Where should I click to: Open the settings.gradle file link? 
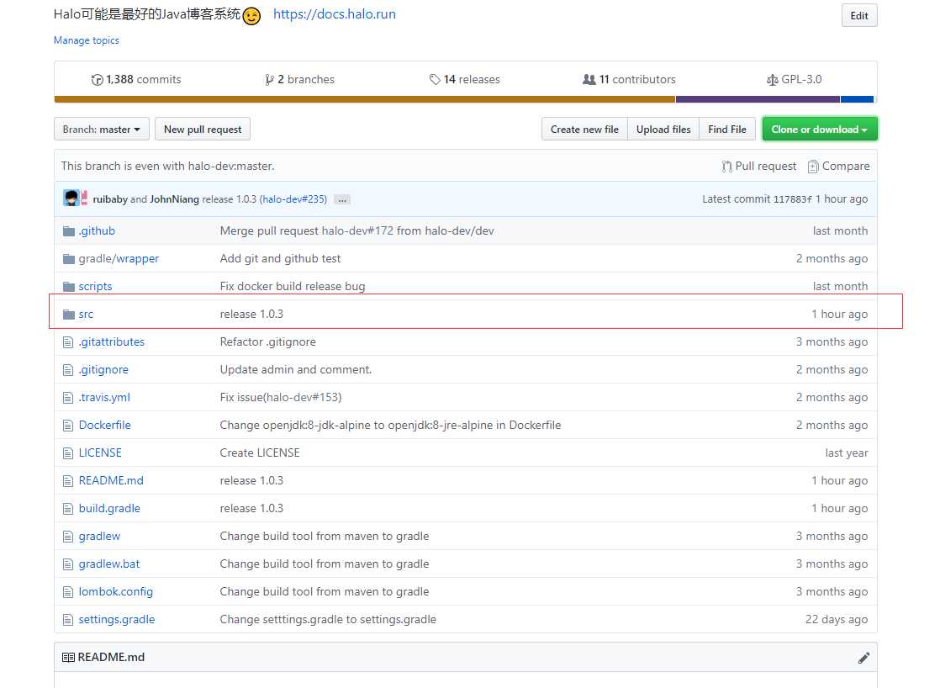tap(117, 620)
